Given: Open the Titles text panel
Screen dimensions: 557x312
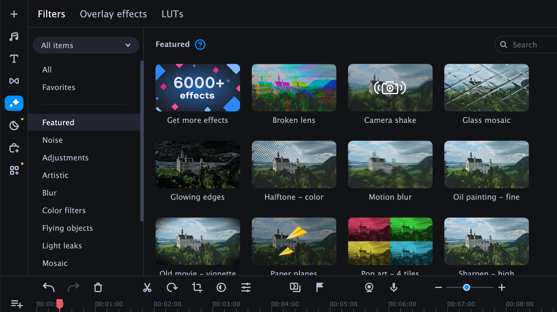Looking at the screenshot, I should click(14, 59).
